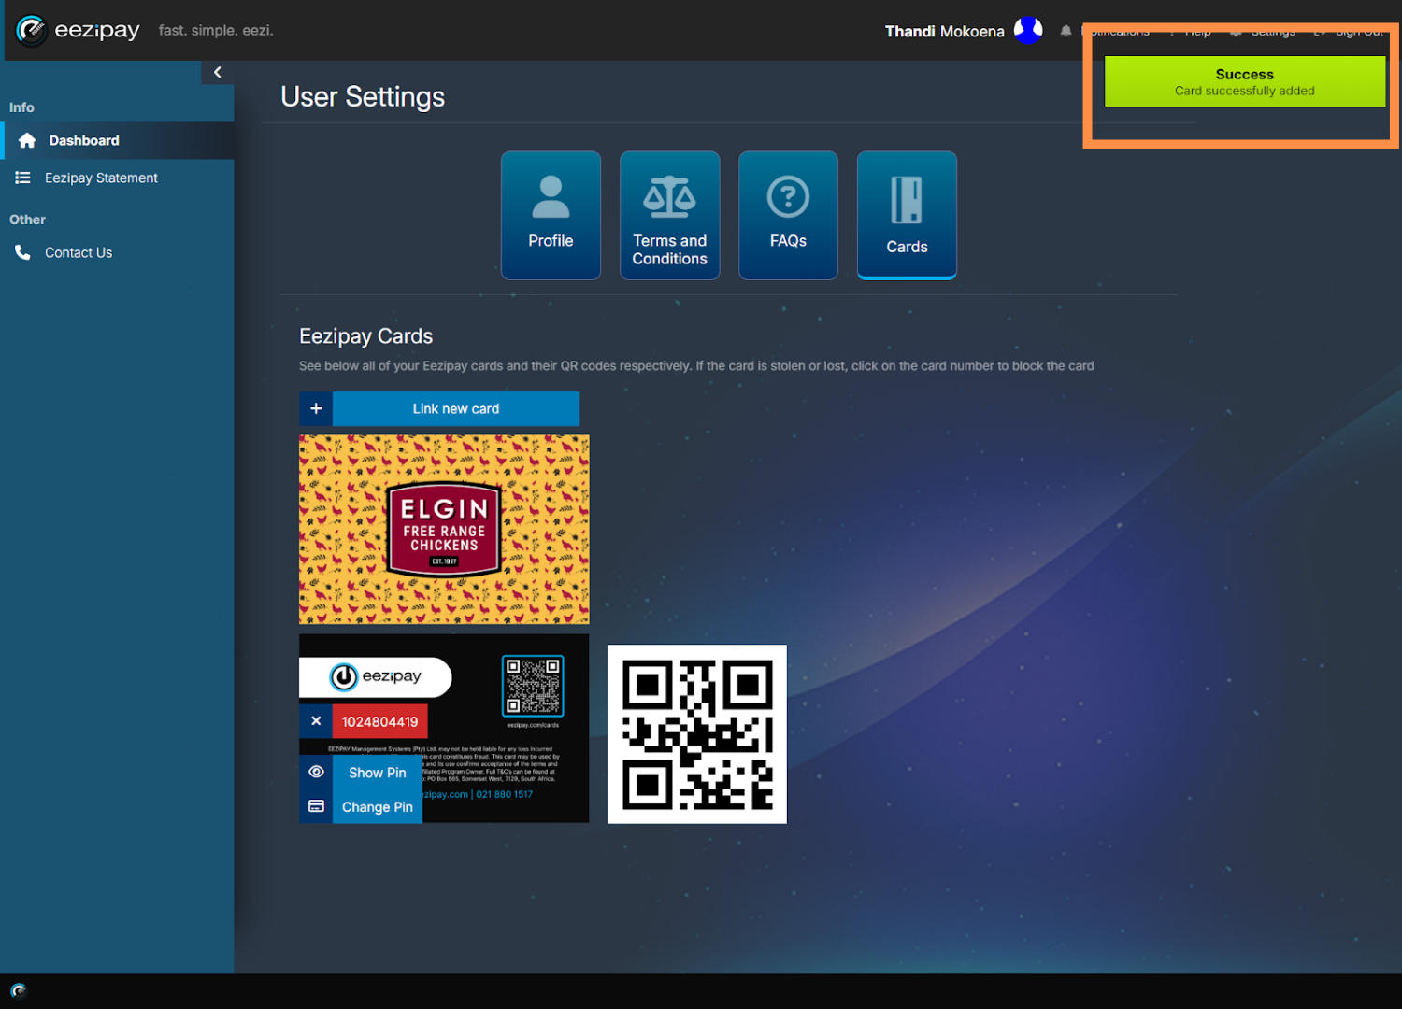Dismiss the Success card added notification
The image size is (1402, 1009).
(1244, 81)
